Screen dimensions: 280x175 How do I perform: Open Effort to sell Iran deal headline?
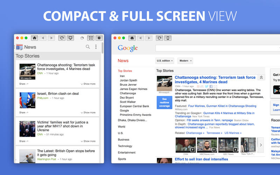(201, 159)
